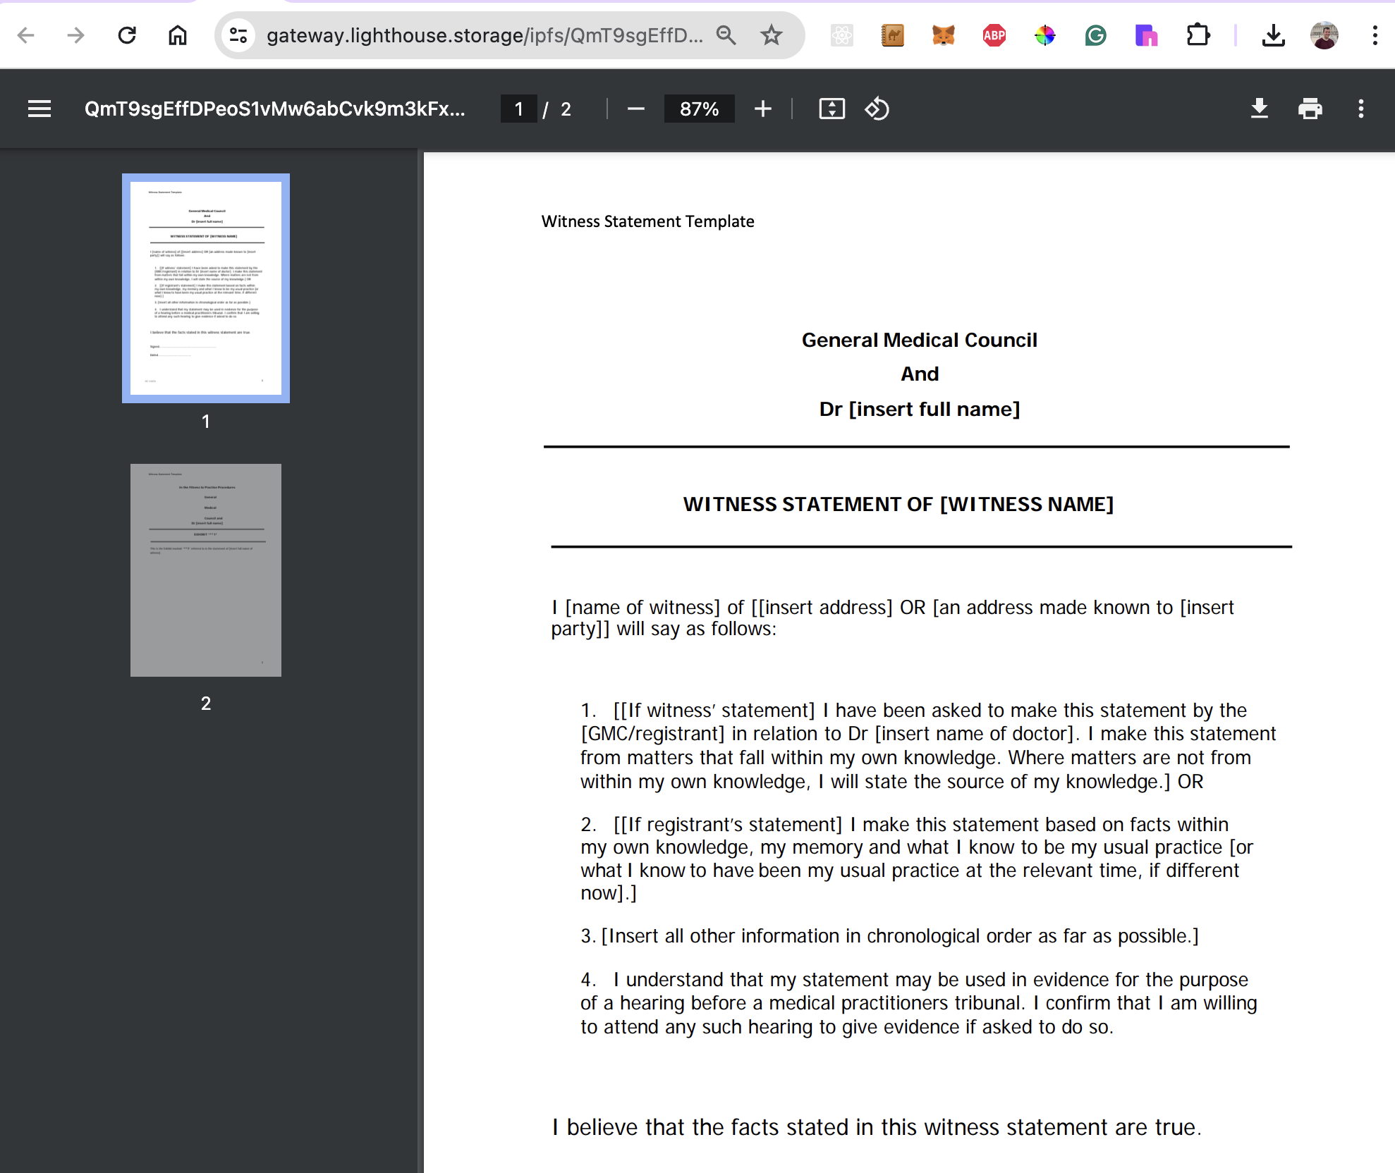Click the address bar URL
The height and width of the screenshot is (1173, 1395).
pyautogui.click(x=484, y=35)
